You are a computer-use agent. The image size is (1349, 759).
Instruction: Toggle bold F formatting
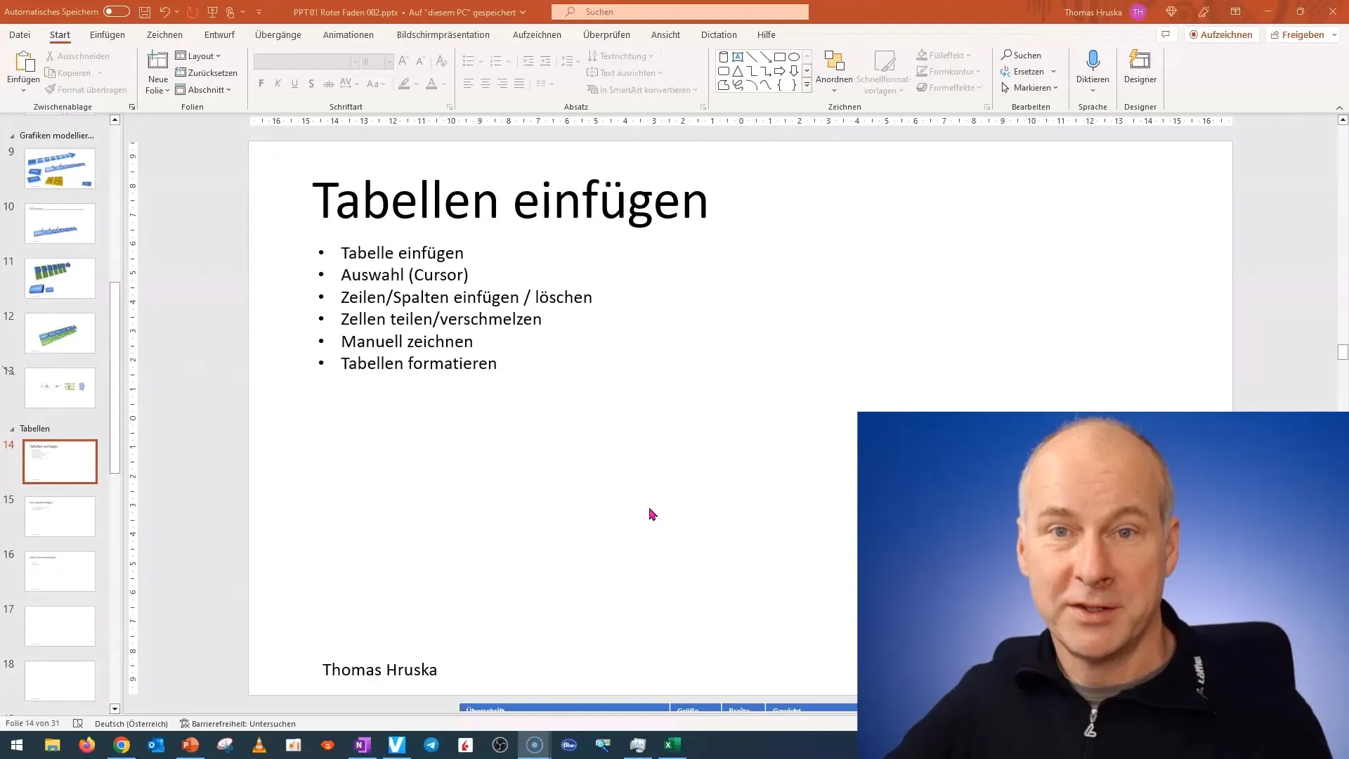coord(261,84)
